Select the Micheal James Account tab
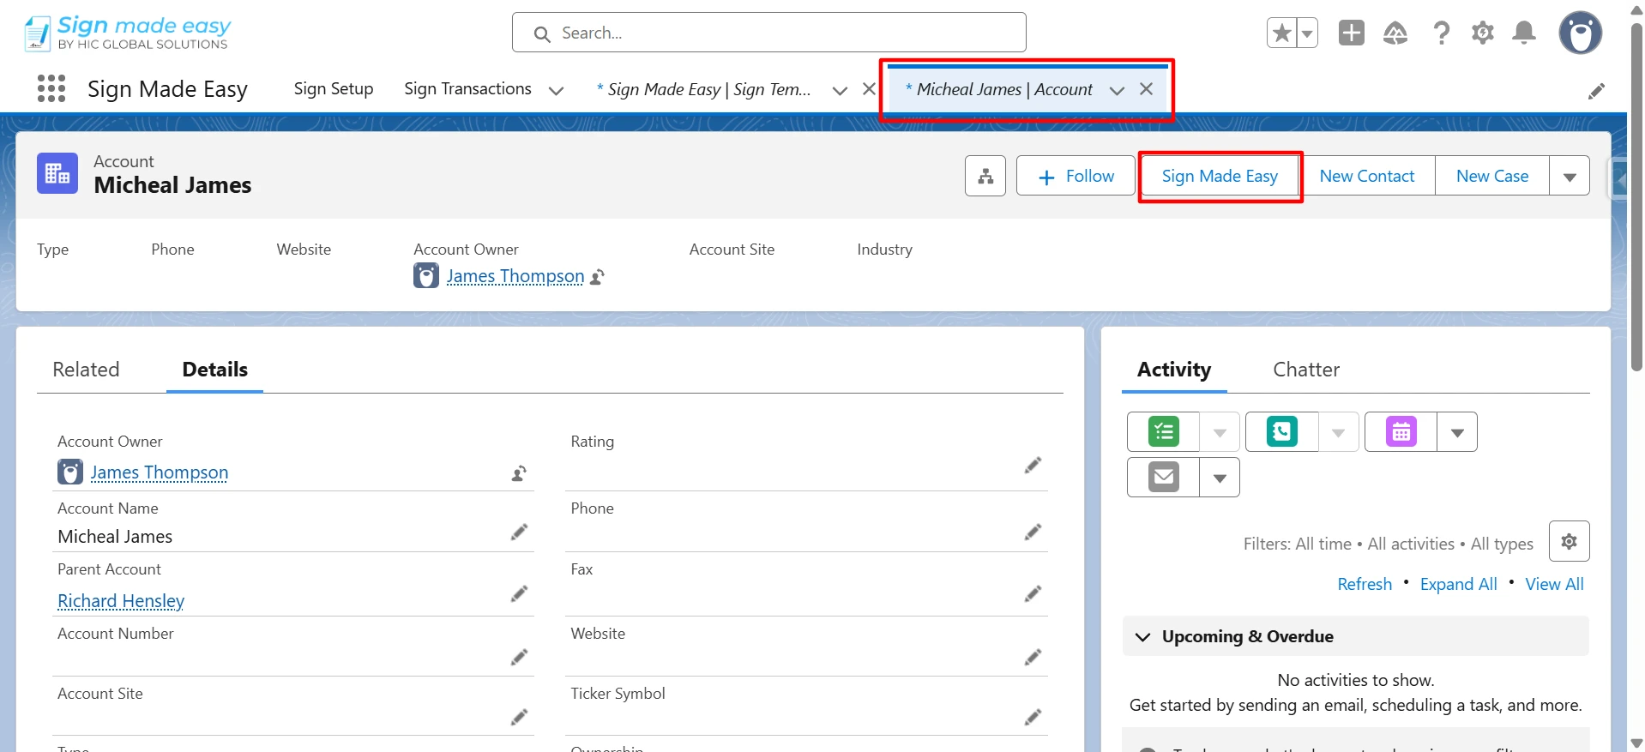The height and width of the screenshot is (752, 1645). coord(999,89)
